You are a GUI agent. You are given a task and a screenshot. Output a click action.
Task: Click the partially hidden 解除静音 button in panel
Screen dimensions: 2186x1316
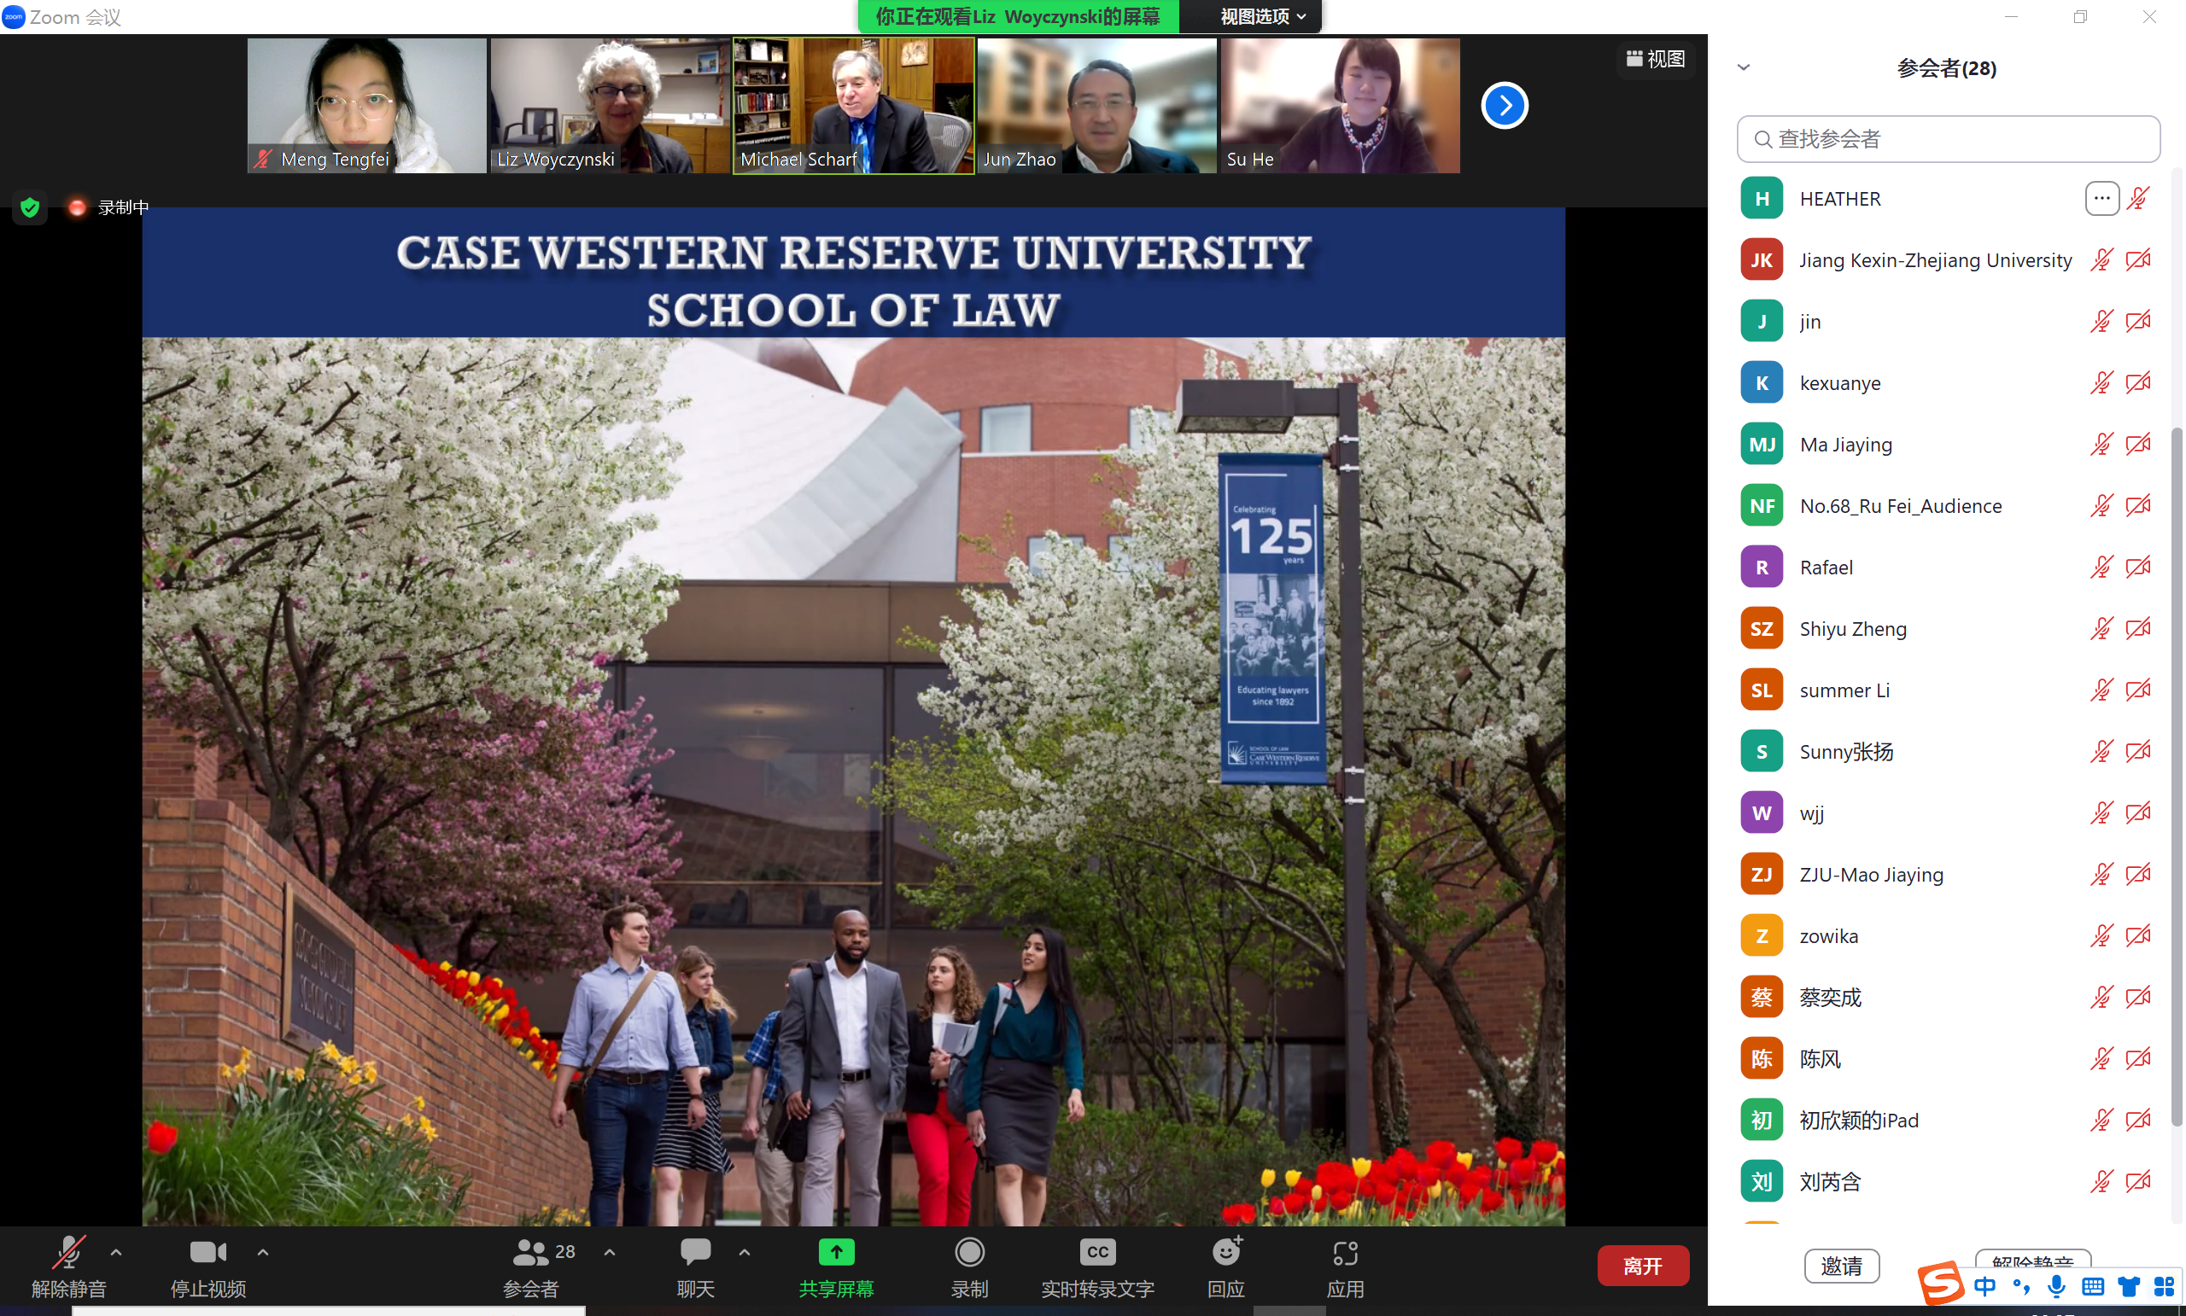point(2032,1261)
